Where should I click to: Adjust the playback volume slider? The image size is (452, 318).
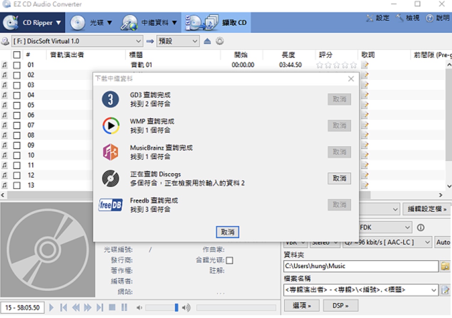click(x=162, y=308)
